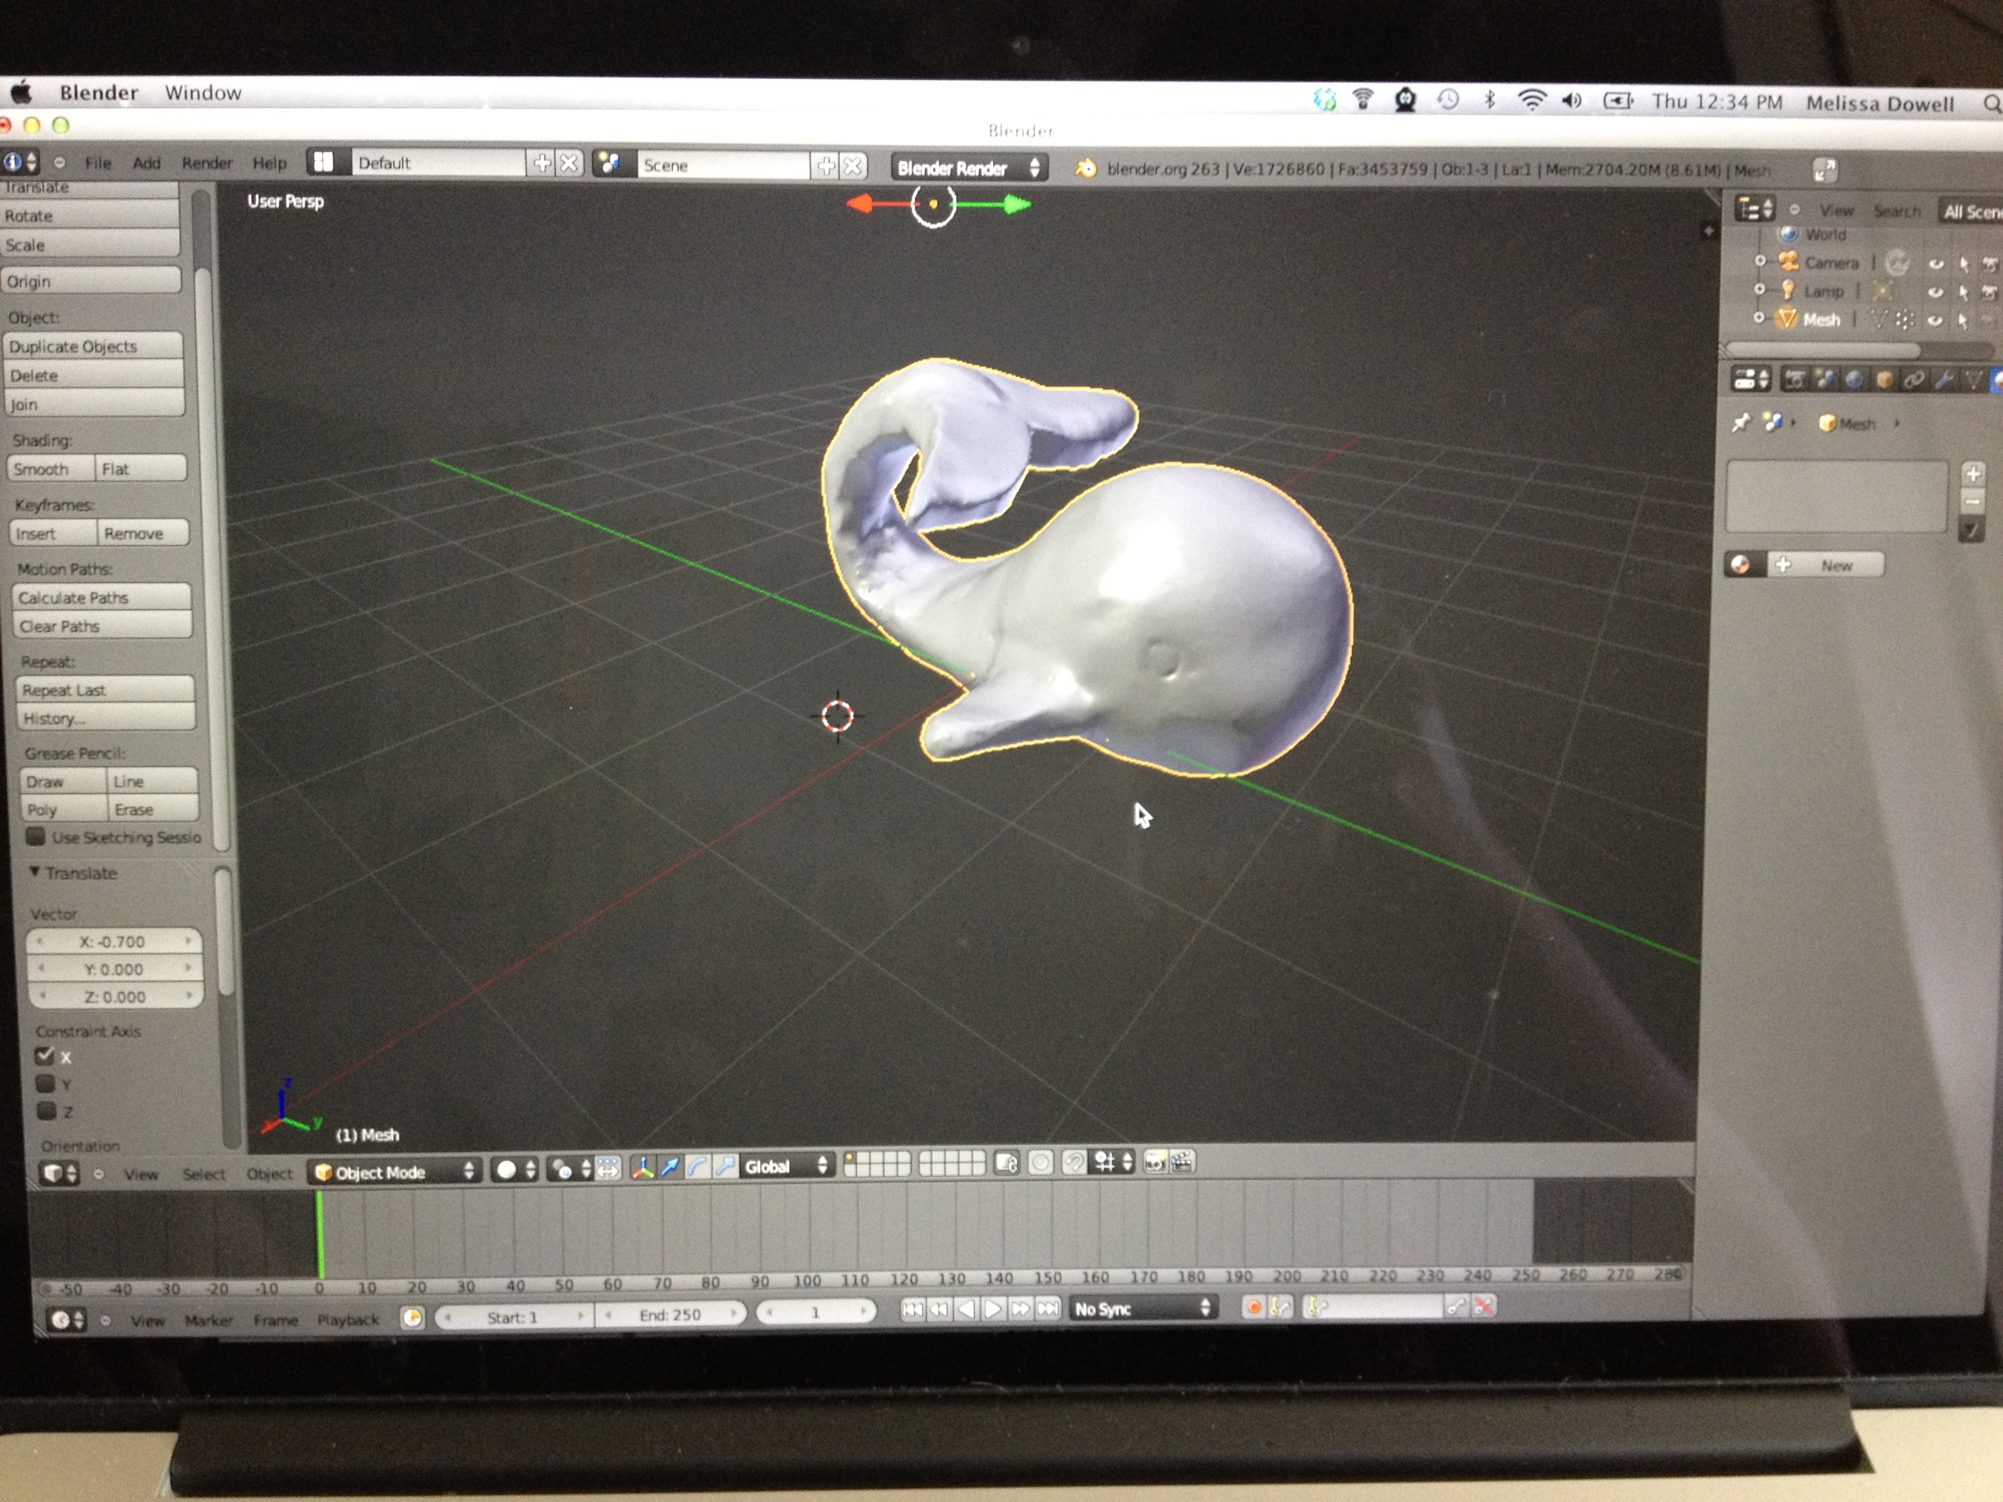Add a new screen layout with plus icon

[x=542, y=163]
